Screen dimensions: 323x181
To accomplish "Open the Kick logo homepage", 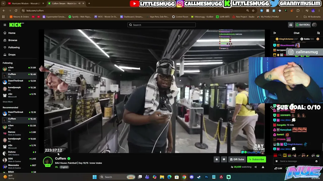I will [16, 25].
